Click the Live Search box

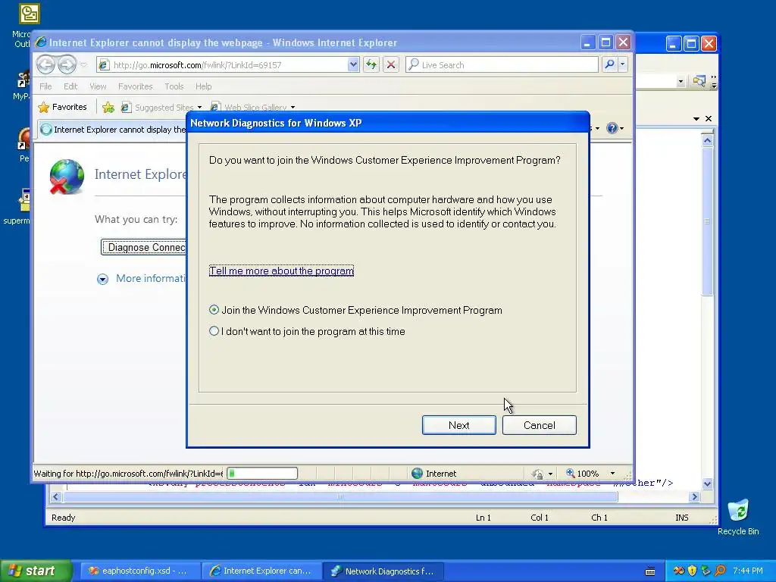click(502, 65)
